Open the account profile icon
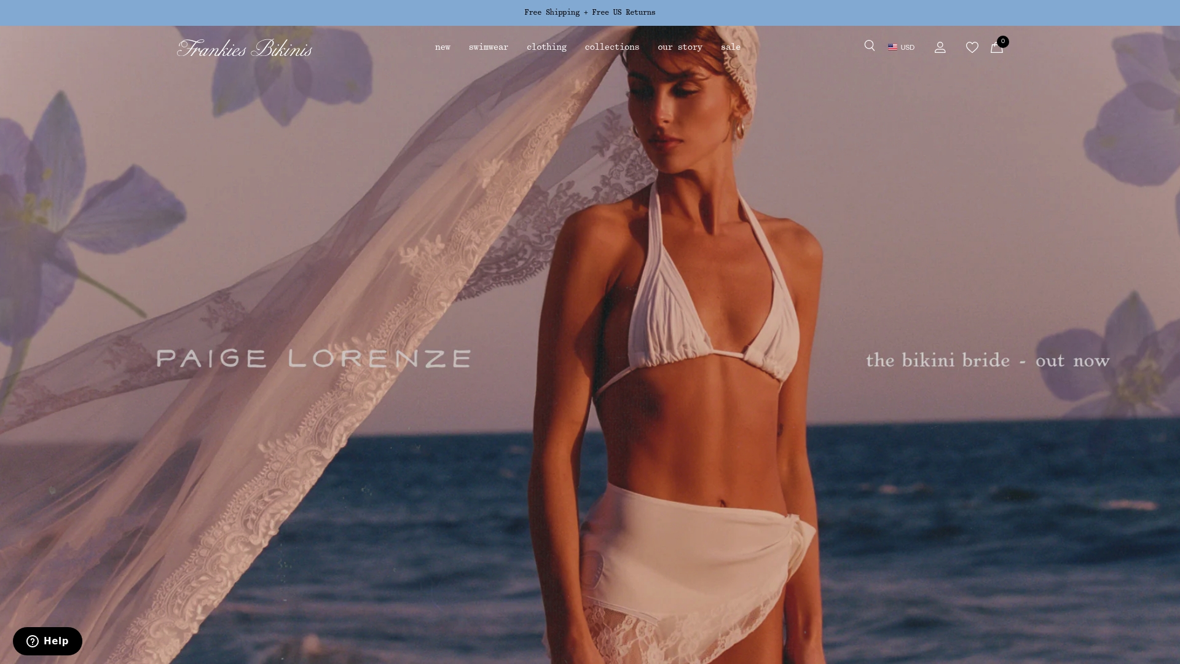 940,47
